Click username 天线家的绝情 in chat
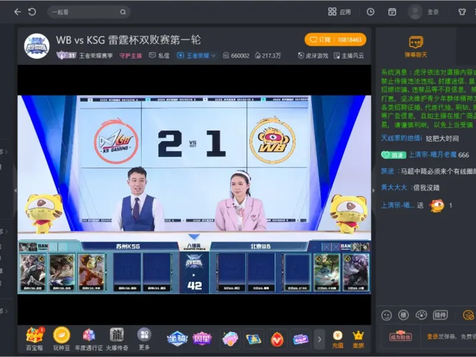This screenshot has width=476, height=357. click(x=401, y=138)
